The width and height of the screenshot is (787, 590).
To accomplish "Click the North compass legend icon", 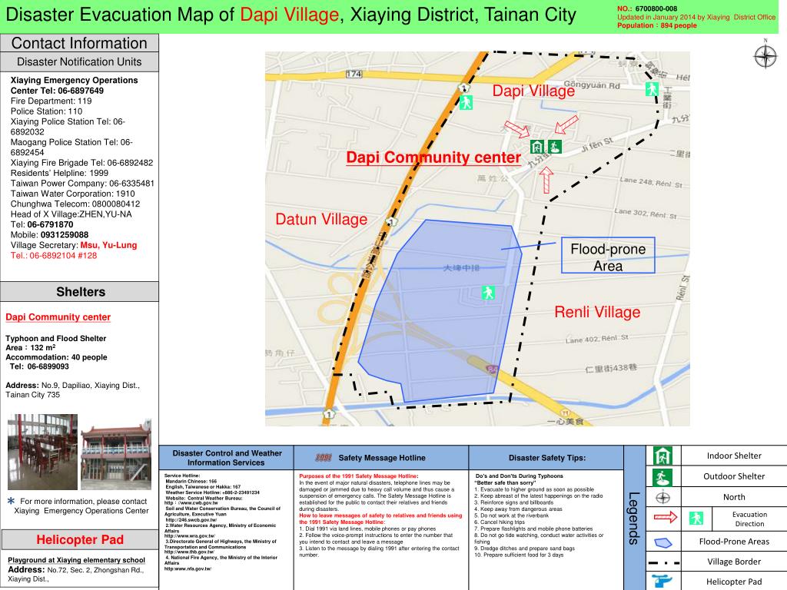I will (x=663, y=498).
